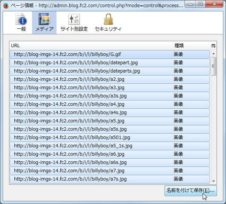This screenshot has width=226, height=204.
Task: Select the a3s.jpg URL row
Action: [110, 96]
